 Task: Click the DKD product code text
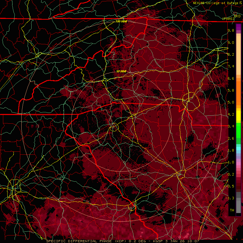(x=237, y=16)
